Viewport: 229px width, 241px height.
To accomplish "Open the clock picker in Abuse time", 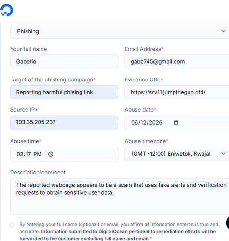I will click(x=51, y=154).
